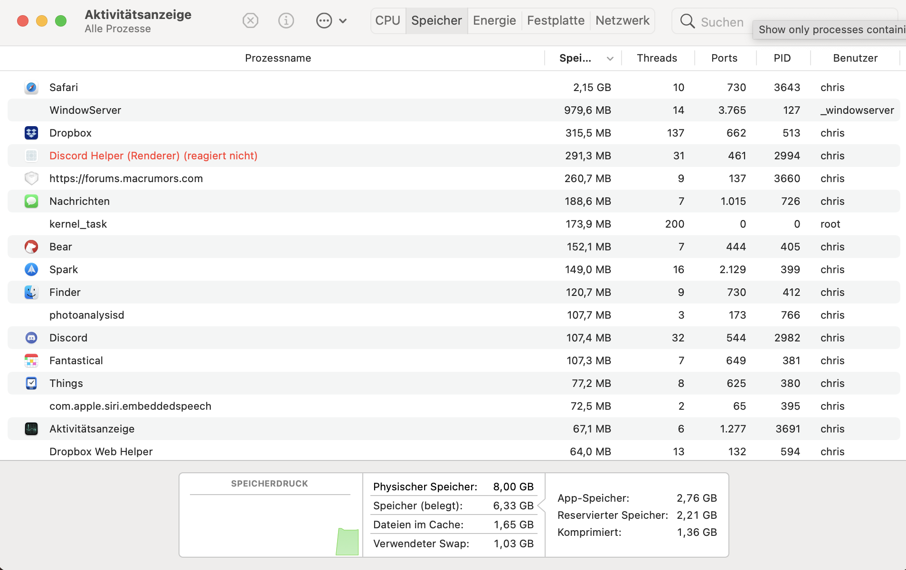Sort by Threads column header
The height and width of the screenshot is (570, 906).
coord(657,58)
